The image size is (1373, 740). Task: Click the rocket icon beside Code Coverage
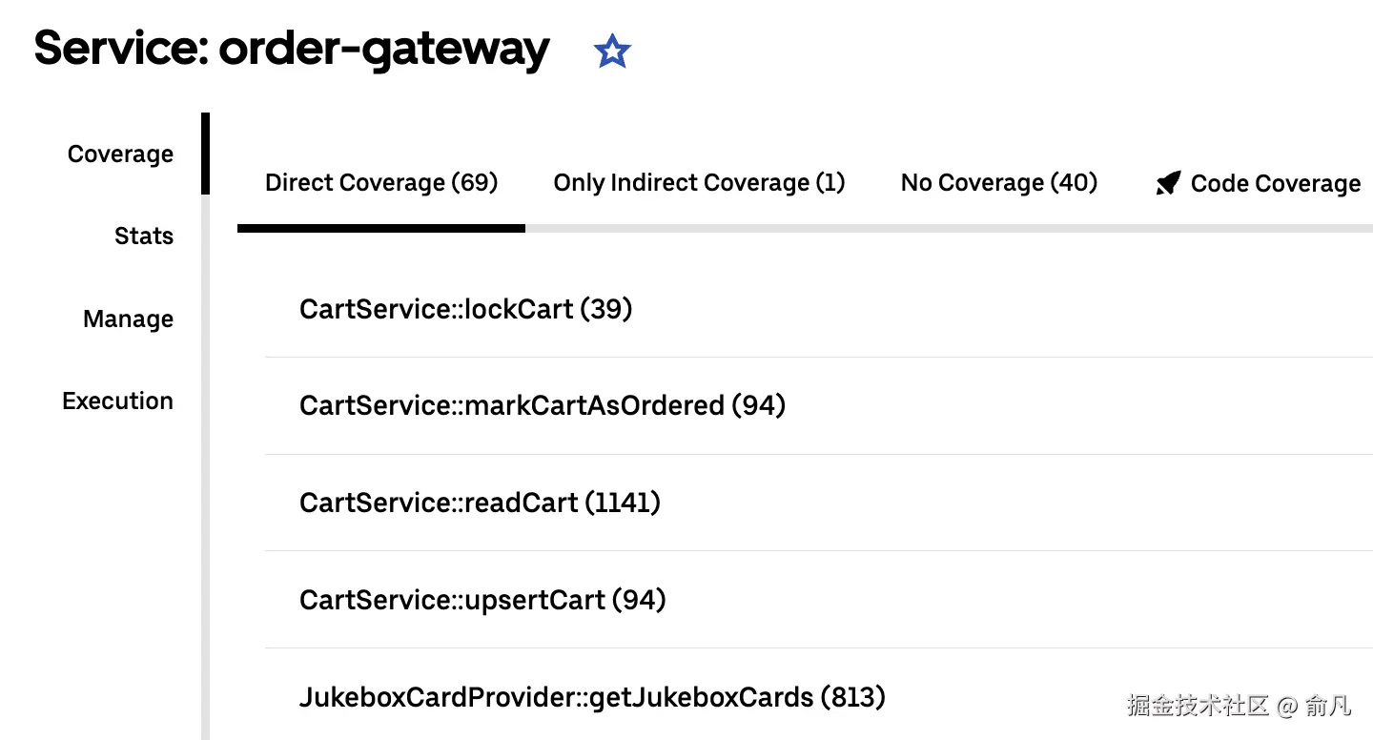pyautogui.click(x=1167, y=183)
